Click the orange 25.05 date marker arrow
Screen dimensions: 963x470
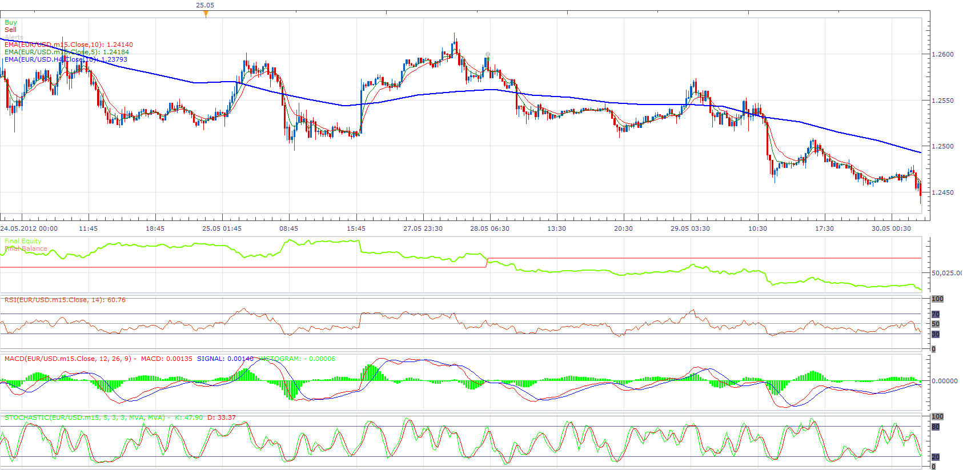[x=206, y=14]
